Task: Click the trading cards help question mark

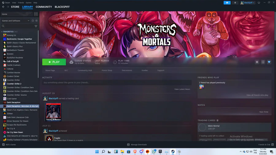Action: tap(217, 120)
